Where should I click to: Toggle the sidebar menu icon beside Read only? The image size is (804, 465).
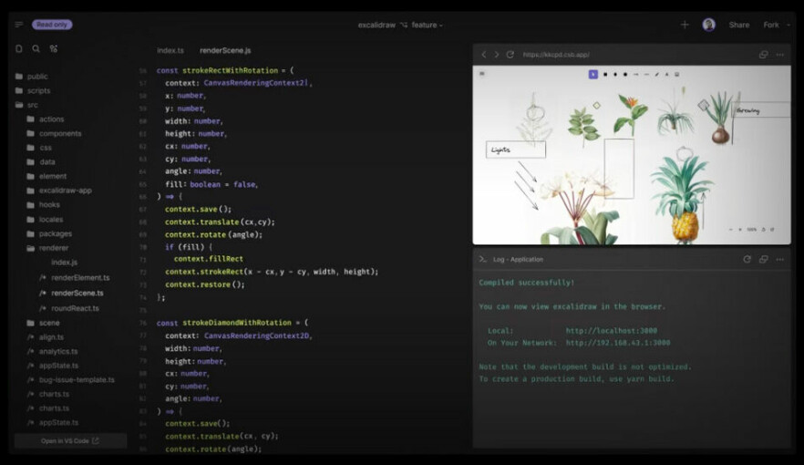pos(19,25)
